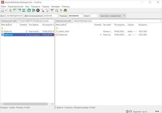
Task: Click owner 1632 601 of public_html row
Action: tap(143, 31)
